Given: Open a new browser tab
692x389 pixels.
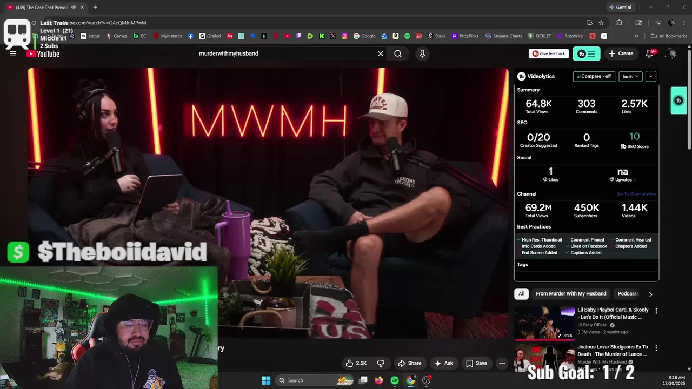Looking at the screenshot, I should (95, 8).
